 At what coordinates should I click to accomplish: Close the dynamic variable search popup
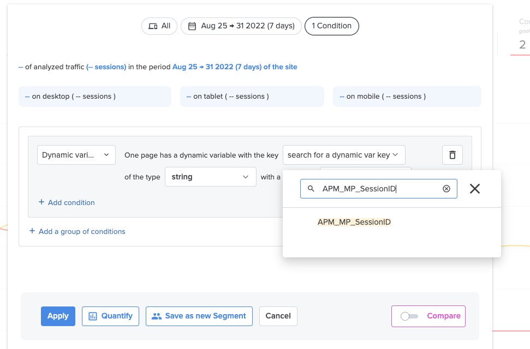click(474, 189)
